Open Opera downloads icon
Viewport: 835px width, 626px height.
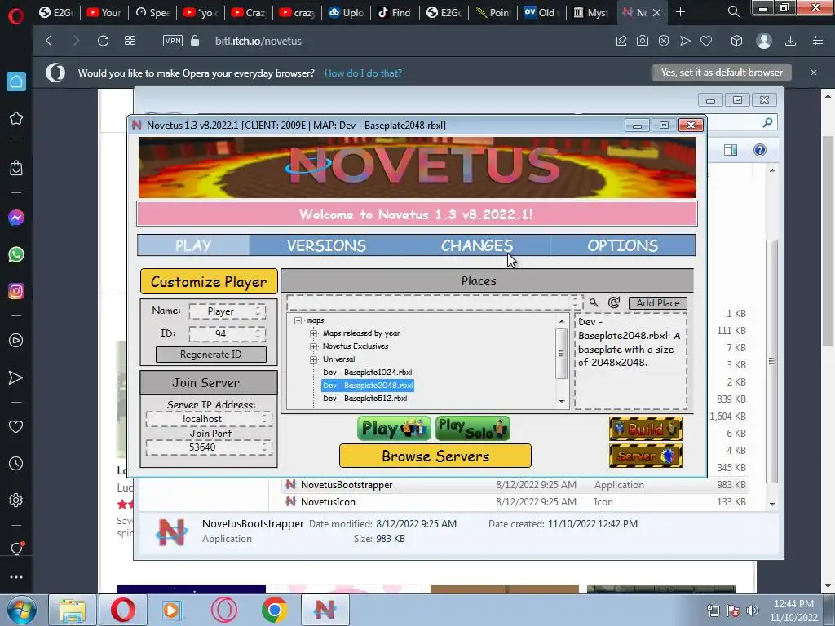(x=790, y=41)
